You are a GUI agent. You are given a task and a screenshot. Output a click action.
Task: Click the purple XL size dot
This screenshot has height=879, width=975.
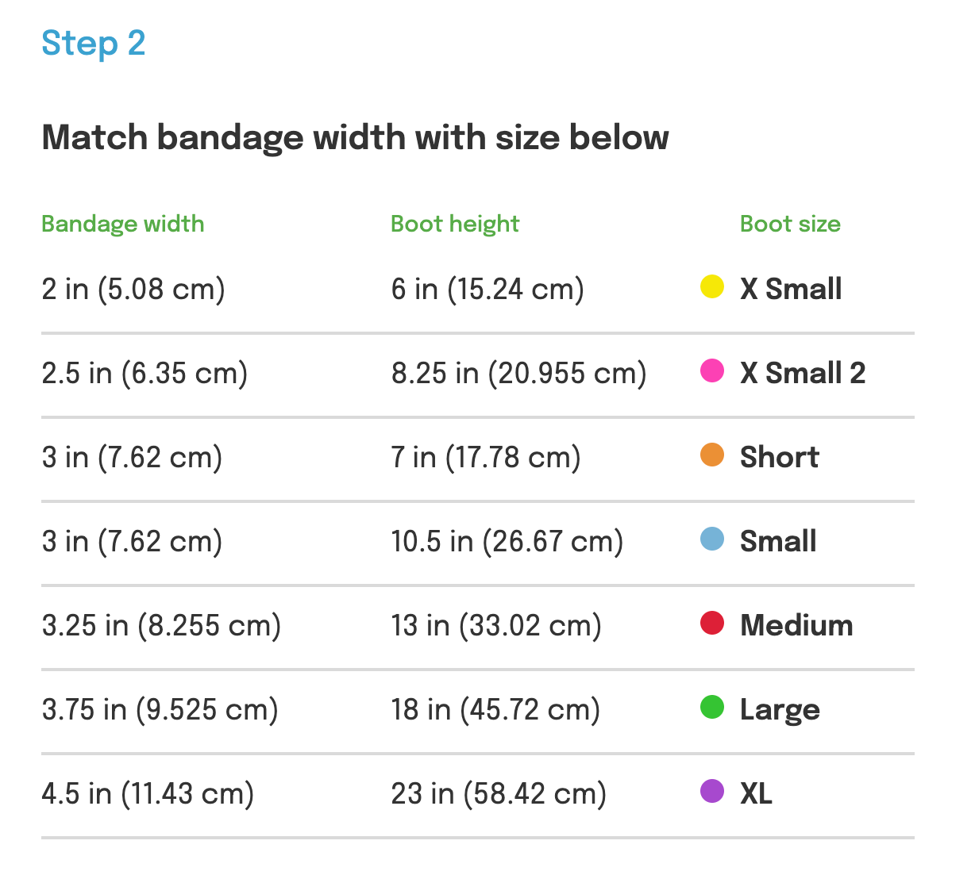[x=711, y=791]
